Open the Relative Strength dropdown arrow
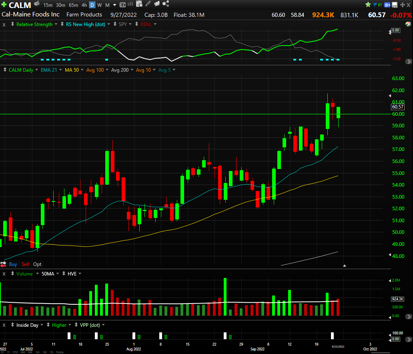The height and width of the screenshot is (354, 413). [56, 24]
